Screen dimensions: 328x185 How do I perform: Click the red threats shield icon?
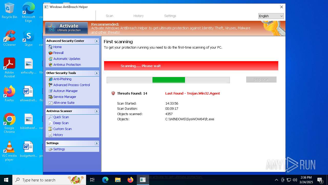(x=113, y=93)
